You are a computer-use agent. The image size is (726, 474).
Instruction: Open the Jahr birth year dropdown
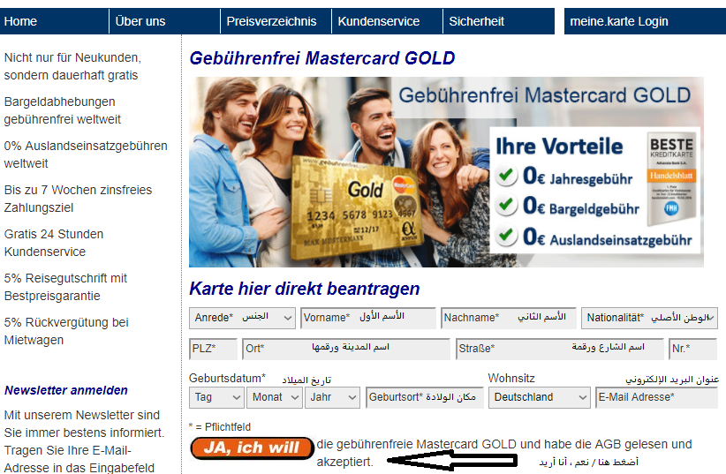pyautogui.click(x=332, y=397)
